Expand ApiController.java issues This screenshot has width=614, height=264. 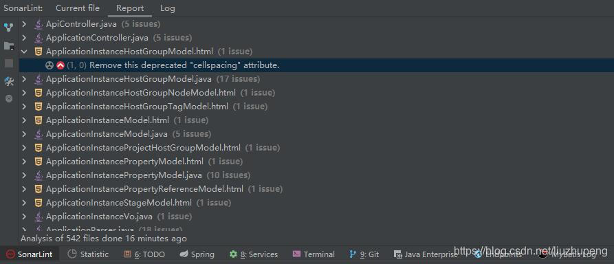[24, 24]
